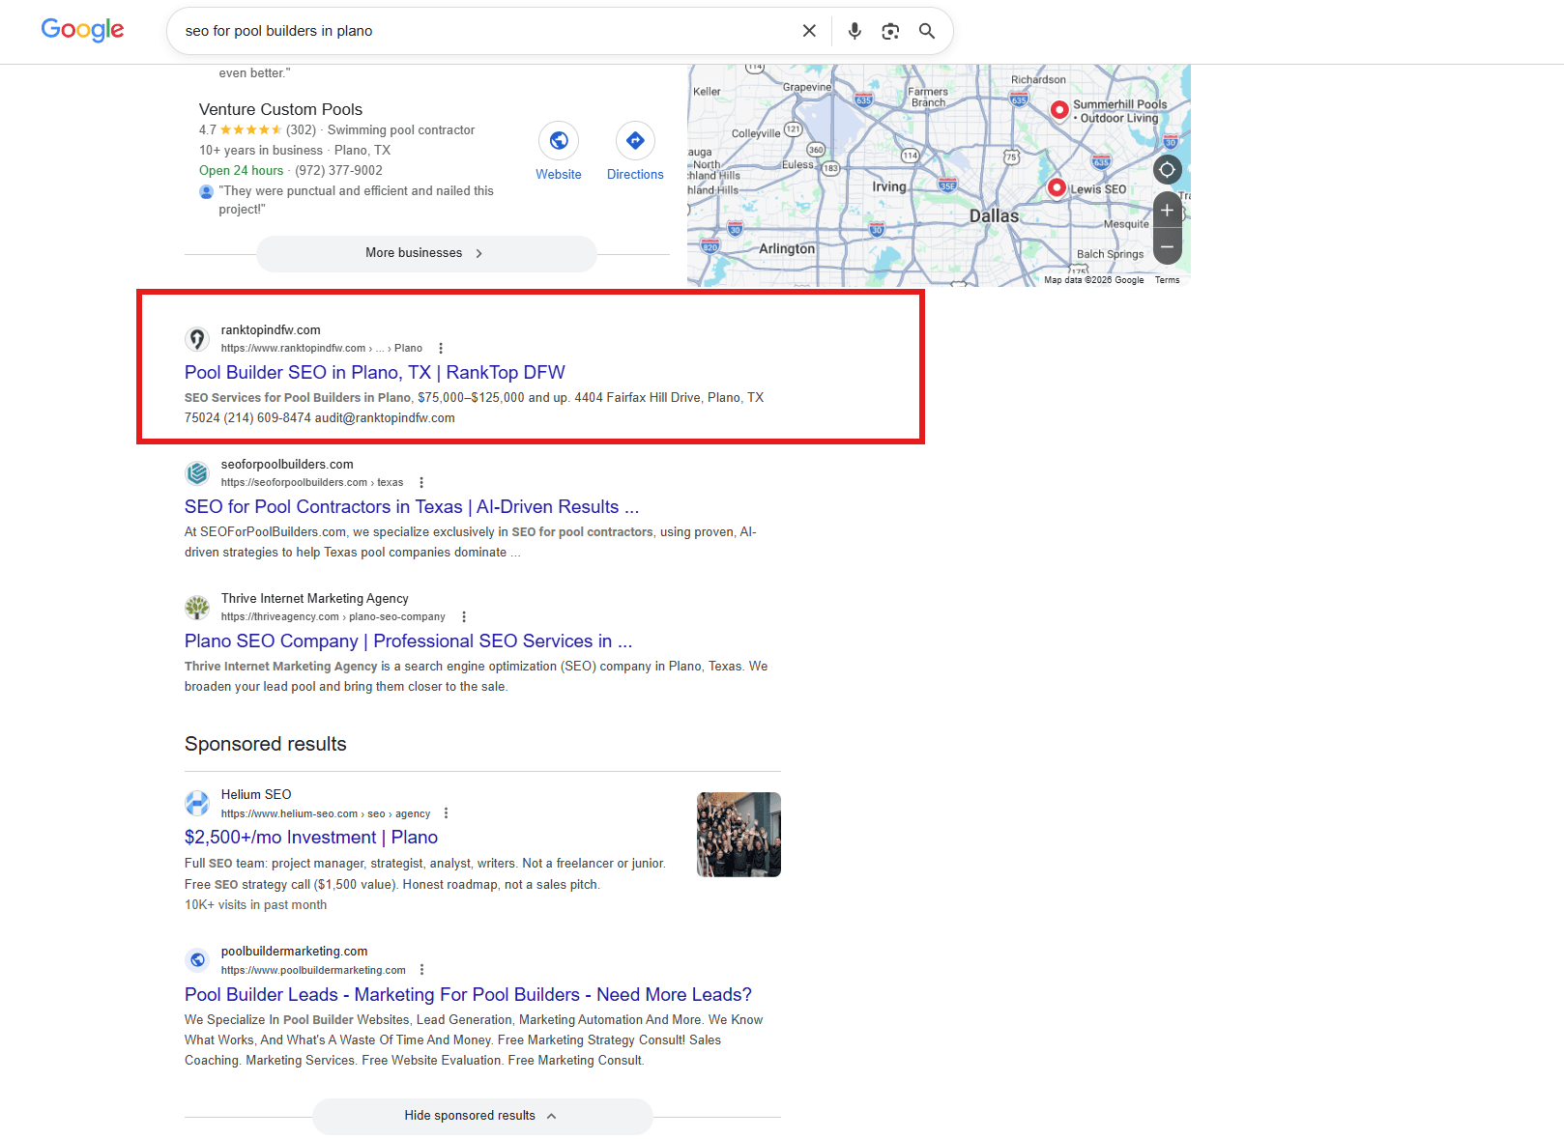
Task: Submit search with the magnifying glass icon
Action: coord(927,31)
